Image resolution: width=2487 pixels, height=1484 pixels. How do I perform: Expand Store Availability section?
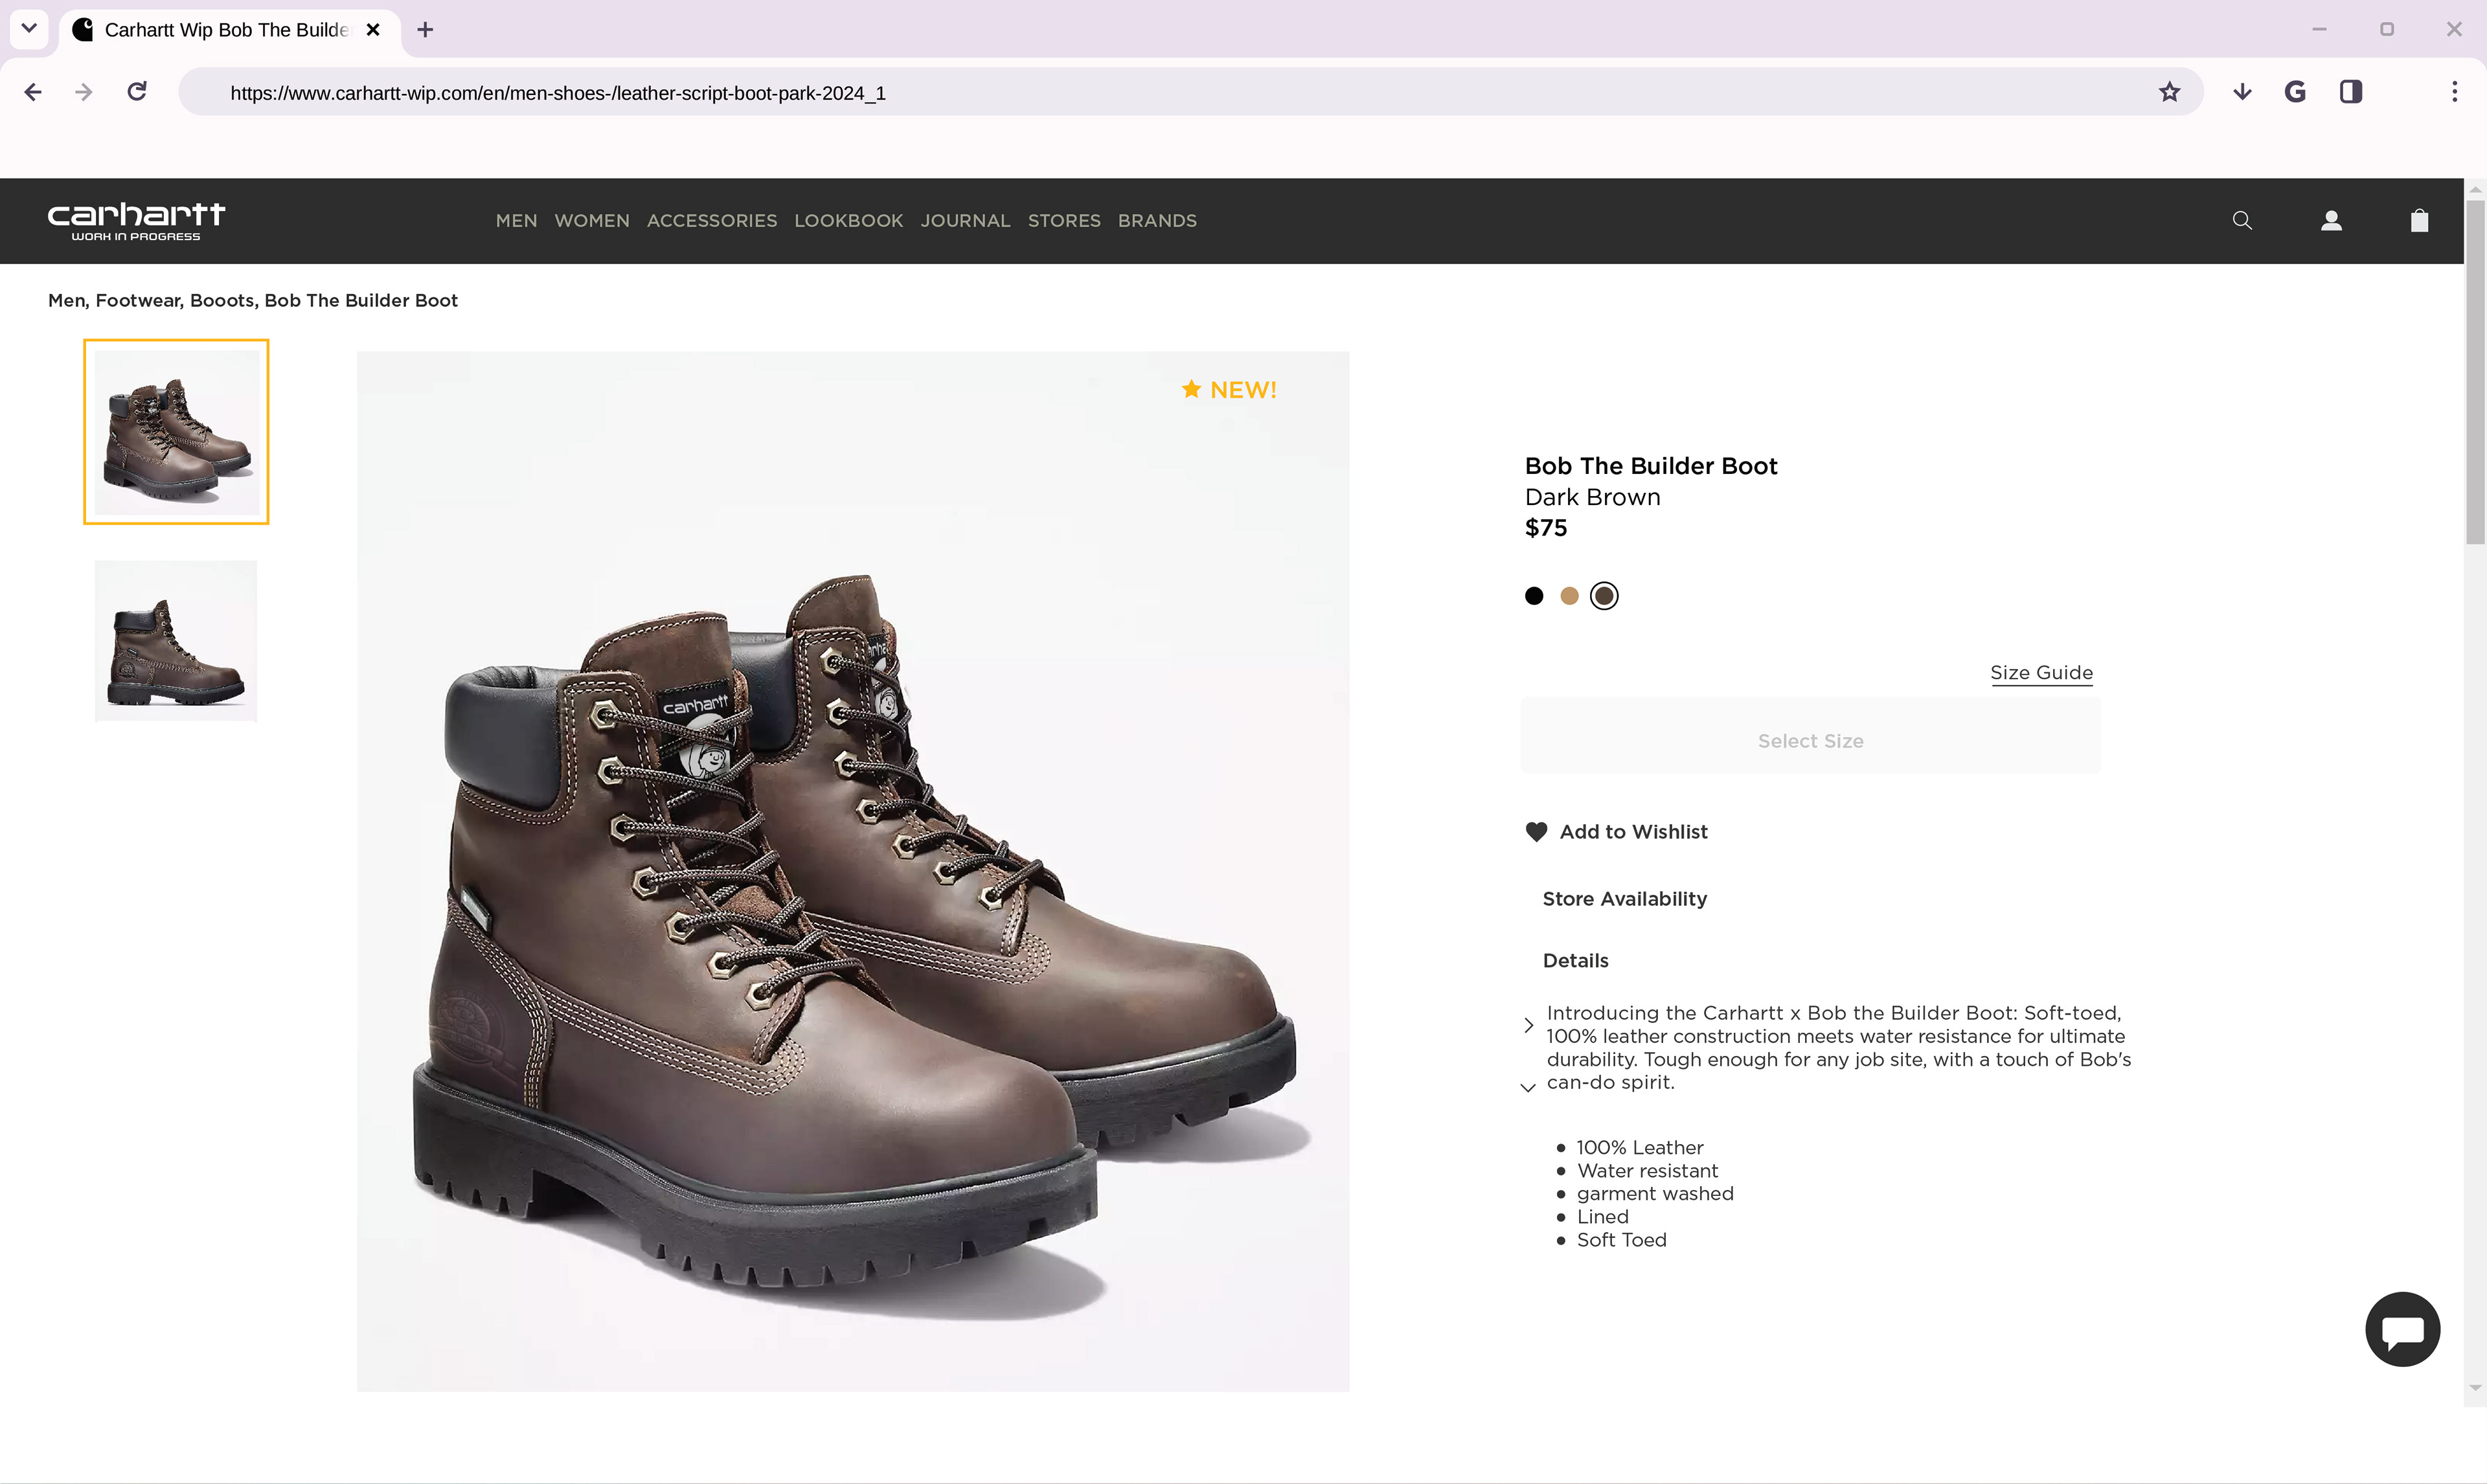click(1625, 899)
